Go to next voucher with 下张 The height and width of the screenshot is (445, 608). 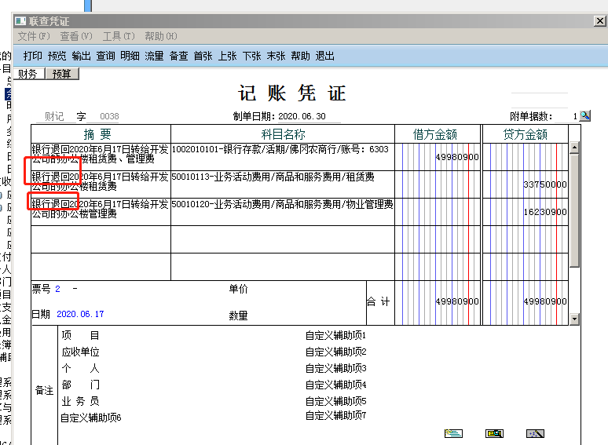click(252, 57)
